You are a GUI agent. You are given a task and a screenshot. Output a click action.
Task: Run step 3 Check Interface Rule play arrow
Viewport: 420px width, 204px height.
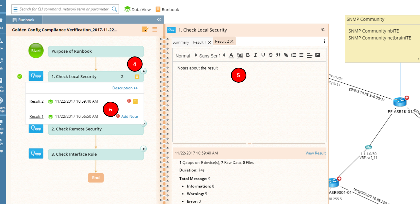click(x=144, y=149)
